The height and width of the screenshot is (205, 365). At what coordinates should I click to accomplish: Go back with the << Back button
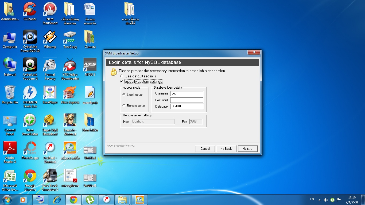pos(226,149)
